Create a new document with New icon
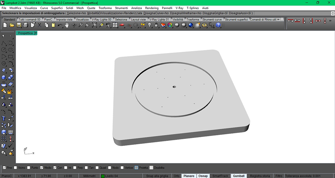Screen dimensions: 335x178 (x=5, y=25)
